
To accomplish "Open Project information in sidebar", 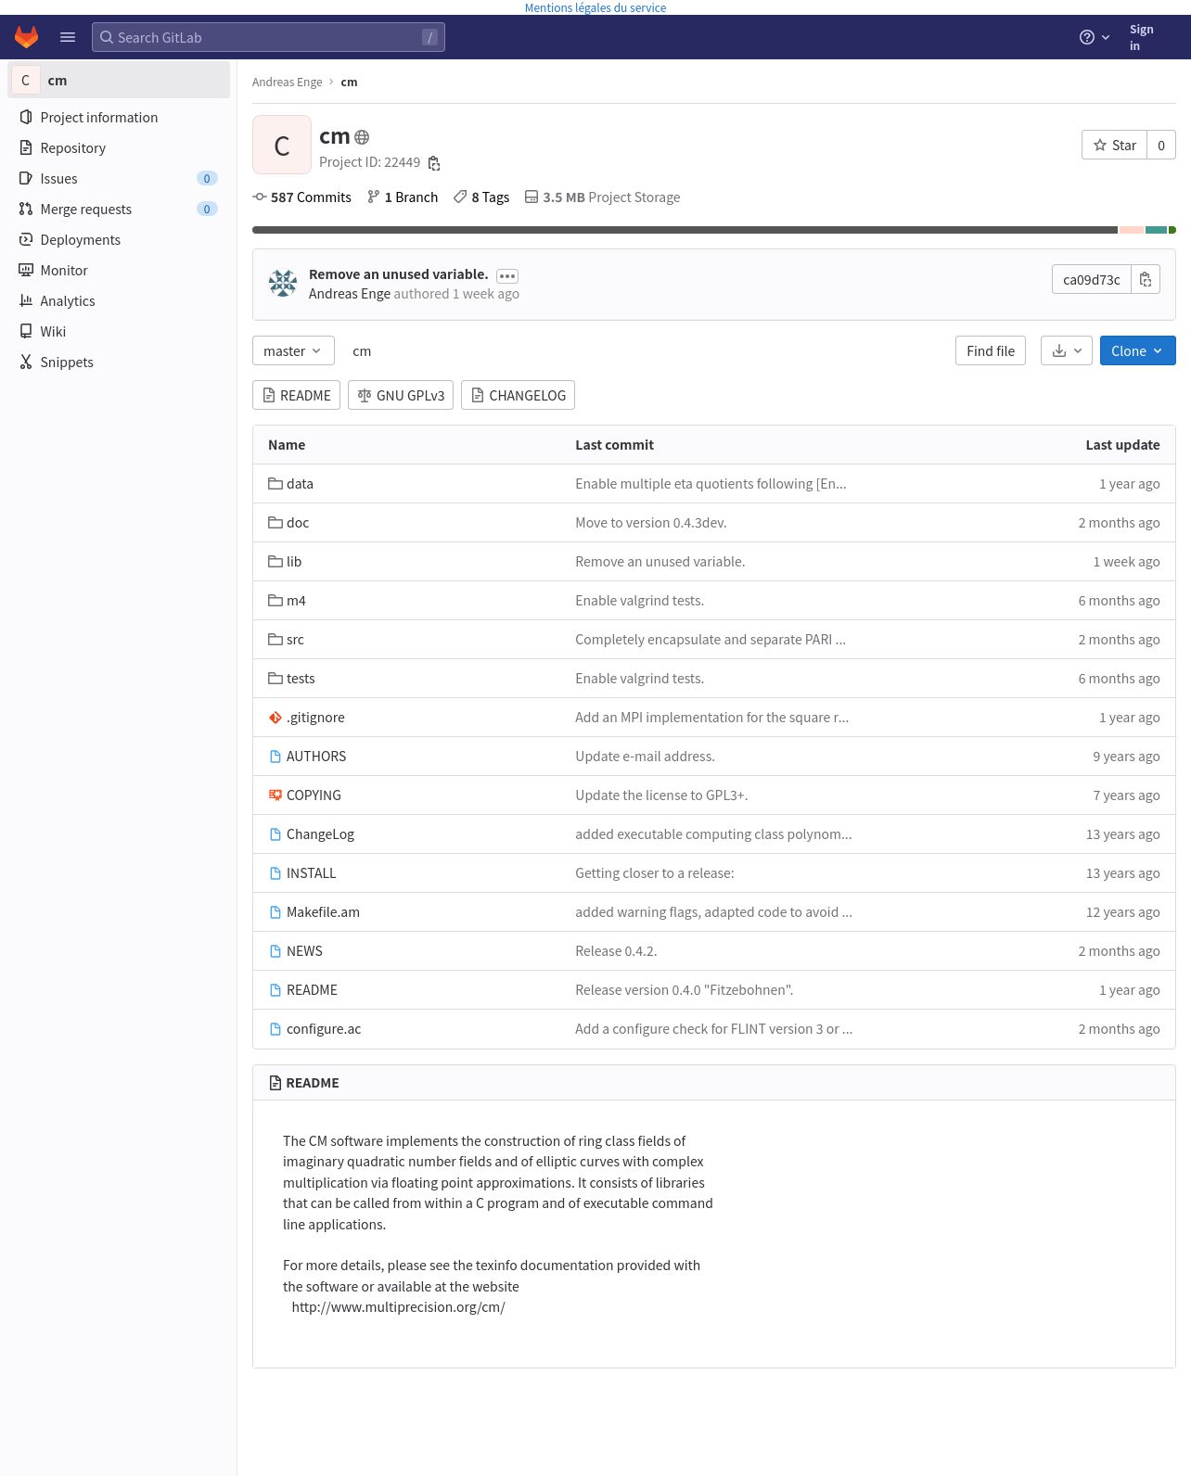I will coord(119,118).
